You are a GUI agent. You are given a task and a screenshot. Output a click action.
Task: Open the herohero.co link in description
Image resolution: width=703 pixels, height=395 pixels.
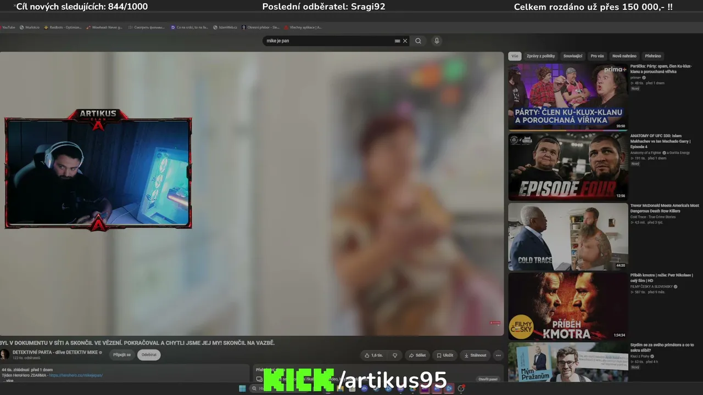coord(76,375)
